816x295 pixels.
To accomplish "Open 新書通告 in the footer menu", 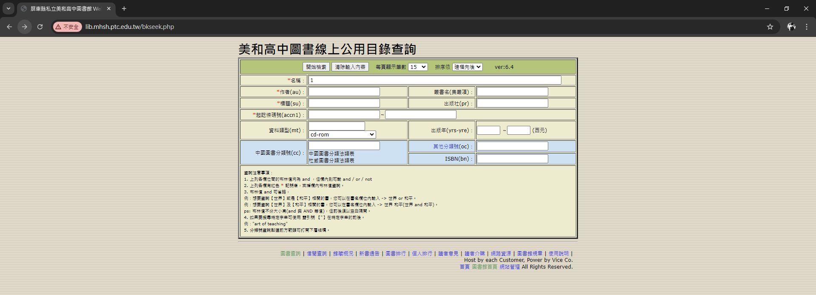I will 369,254.
